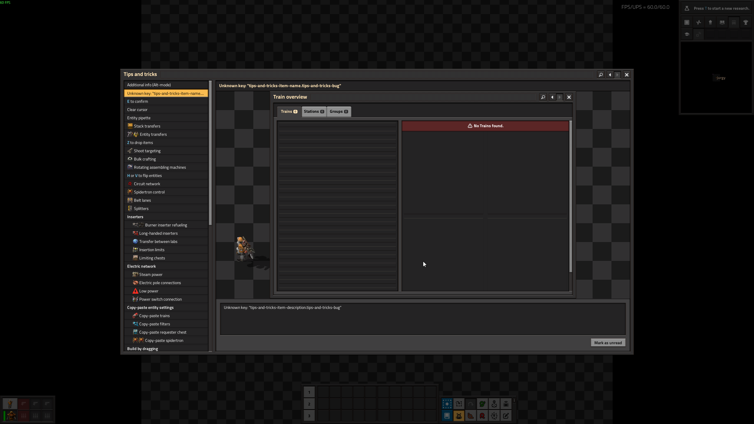
Task: Click the Mark as unread button
Action: click(608, 343)
